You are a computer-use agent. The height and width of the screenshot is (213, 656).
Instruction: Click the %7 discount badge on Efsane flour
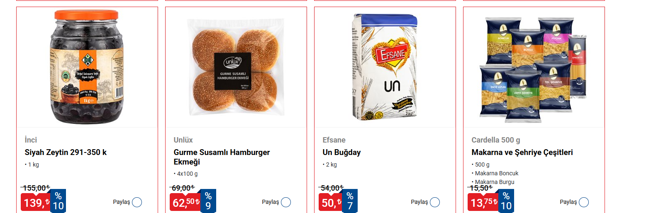350,201
